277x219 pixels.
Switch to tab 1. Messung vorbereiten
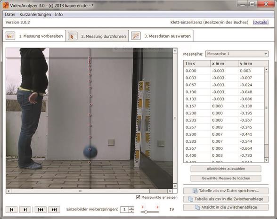point(34,36)
